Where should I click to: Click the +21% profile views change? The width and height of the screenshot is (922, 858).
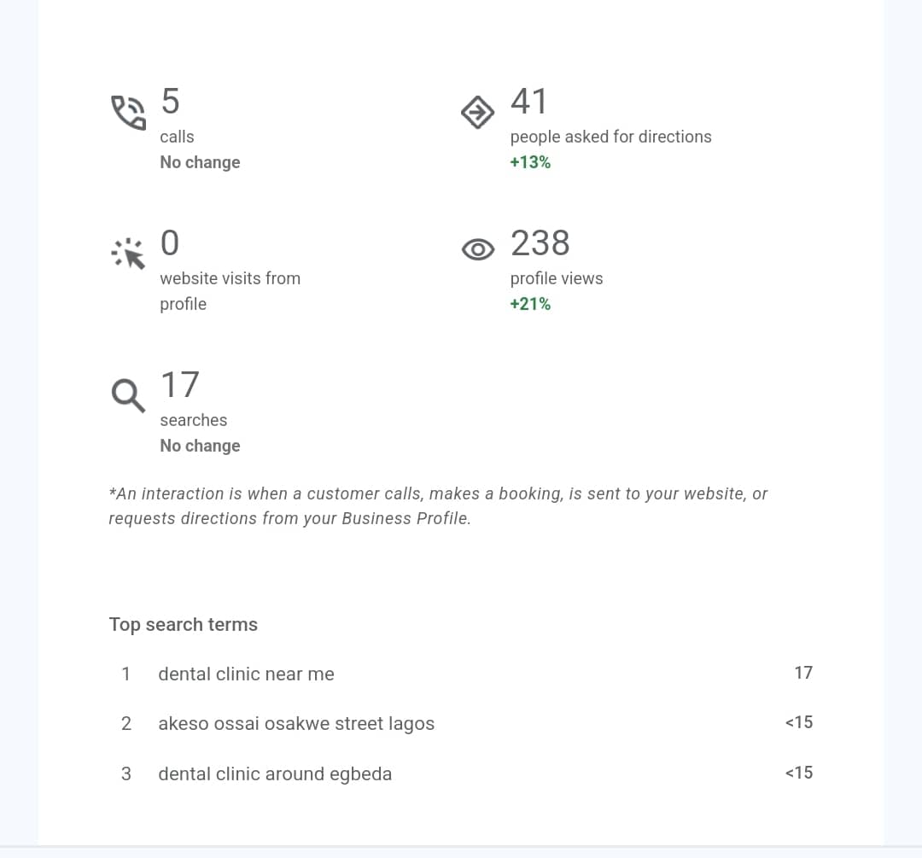point(530,304)
